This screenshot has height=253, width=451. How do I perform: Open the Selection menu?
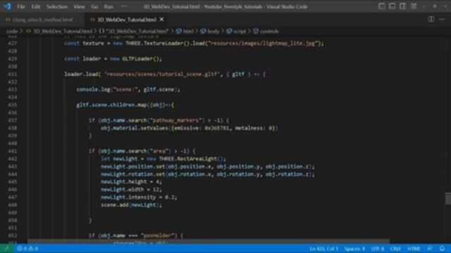tap(57, 6)
